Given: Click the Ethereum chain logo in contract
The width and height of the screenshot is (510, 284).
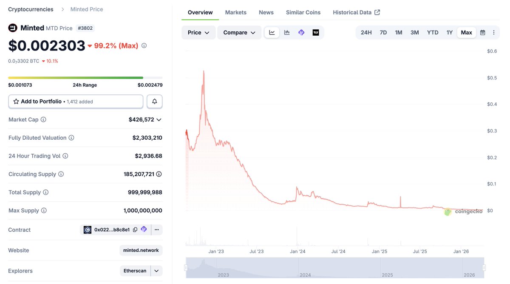Looking at the screenshot, I should pyautogui.click(x=88, y=230).
